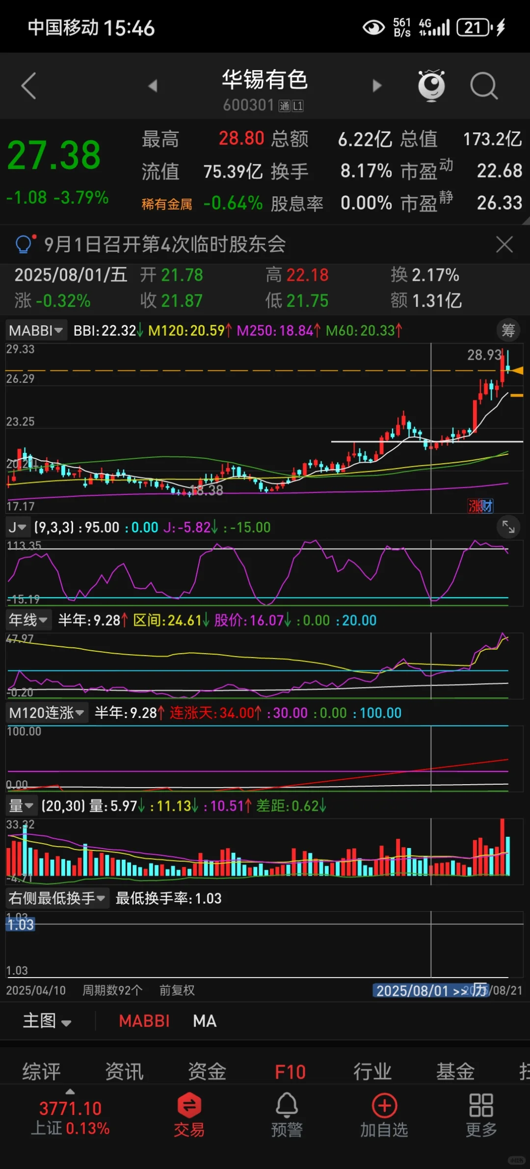Tap the 涨财 tag on chart

coord(480,505)
